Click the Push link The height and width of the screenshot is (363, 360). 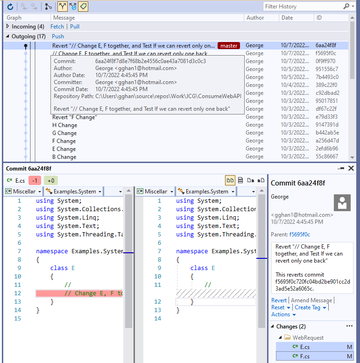point(58,36)
